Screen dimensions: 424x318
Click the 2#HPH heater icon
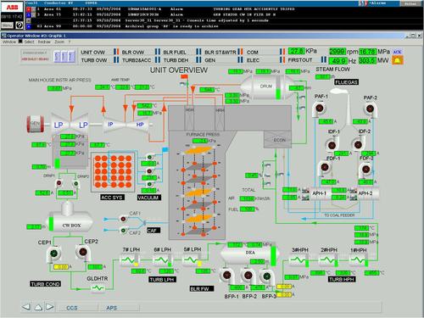tap(328, 259)
